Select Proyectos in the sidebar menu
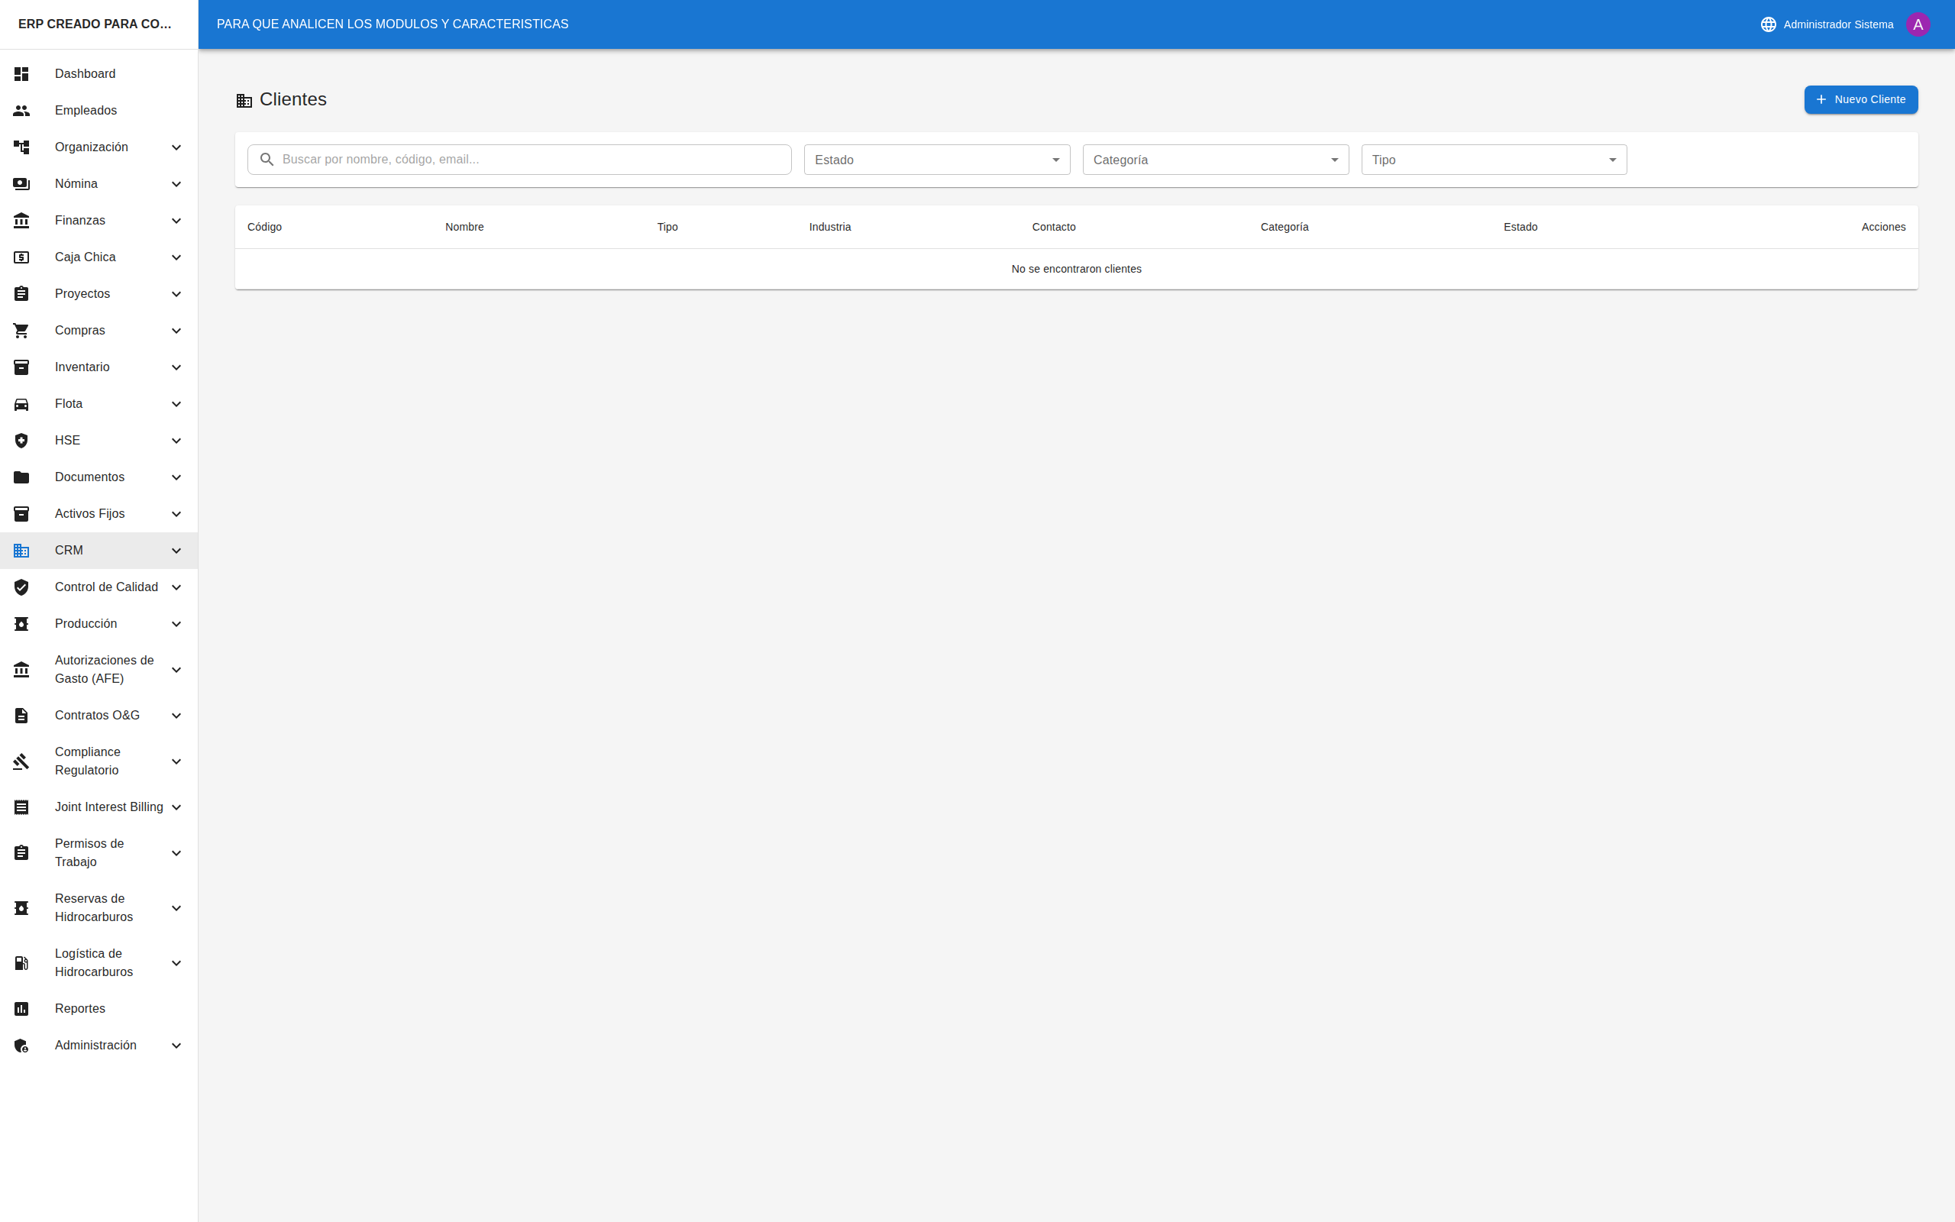 coord(82,293)
